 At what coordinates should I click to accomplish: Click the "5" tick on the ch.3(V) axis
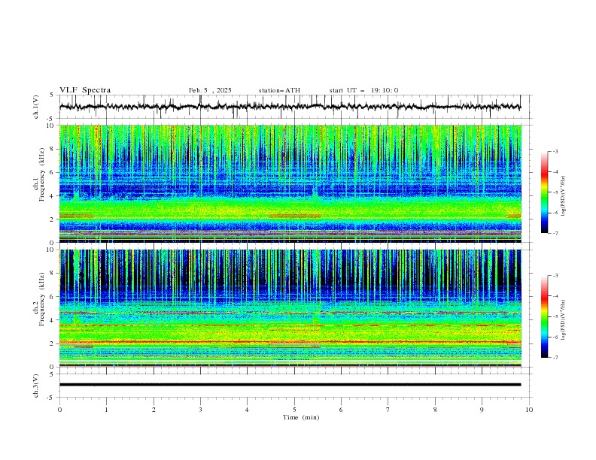pyautogui.click(x=52, y=374)
